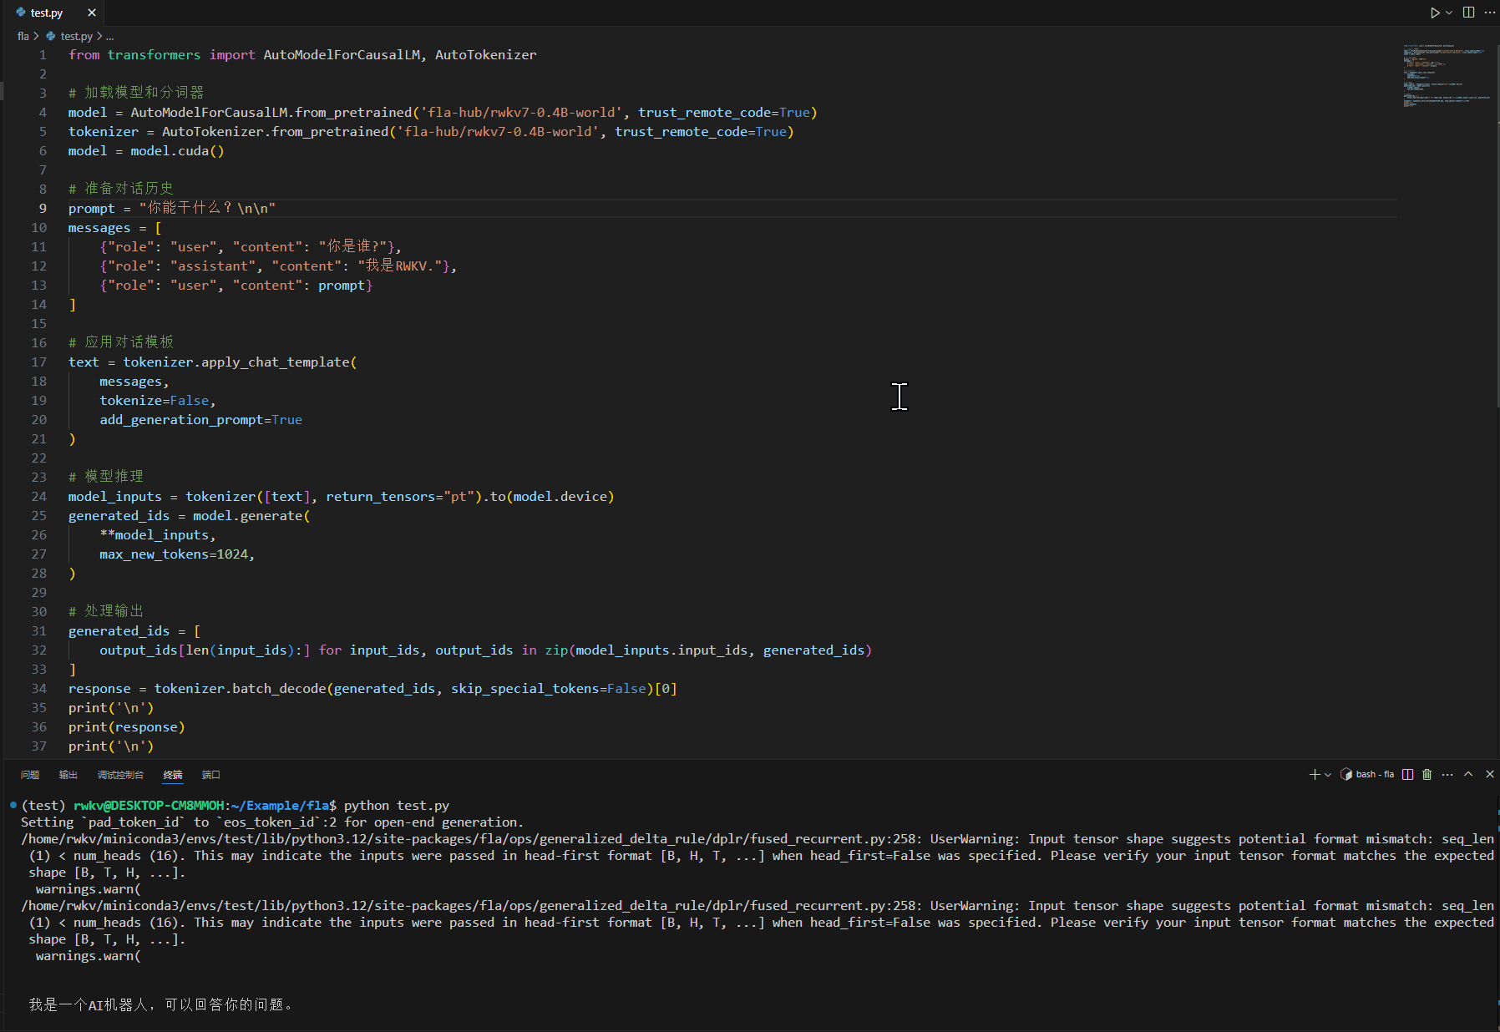
Task: Click the terminal prompt path '~/Example/fla'
Action: pyautogui.click(x=280, y=806)
